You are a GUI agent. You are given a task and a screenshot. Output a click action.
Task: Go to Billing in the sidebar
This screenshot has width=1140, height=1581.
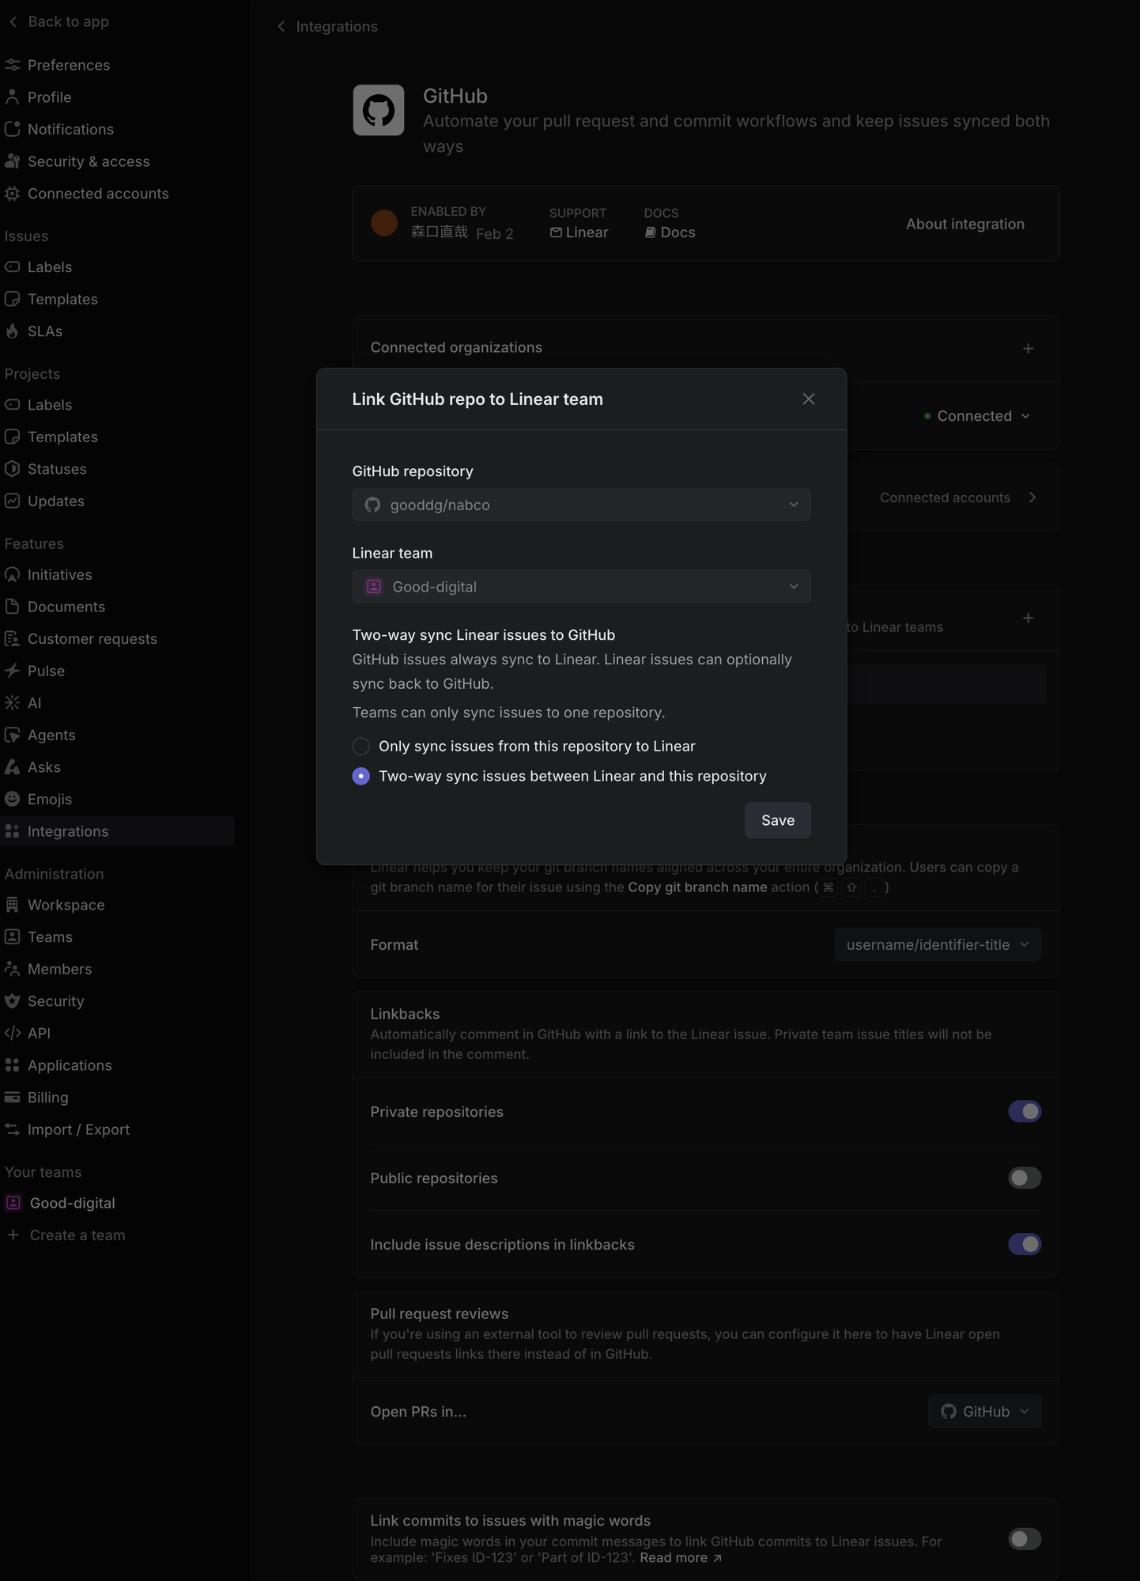[x=47, y=1097]
